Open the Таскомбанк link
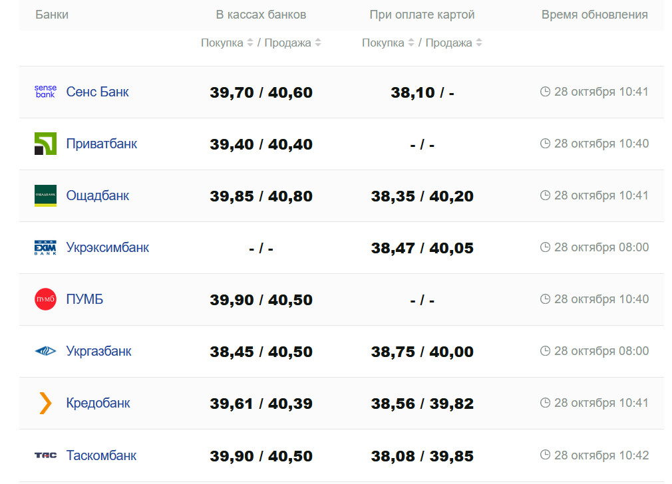The image size is (672, 484). pyautogui.click(x=101, y=455)
